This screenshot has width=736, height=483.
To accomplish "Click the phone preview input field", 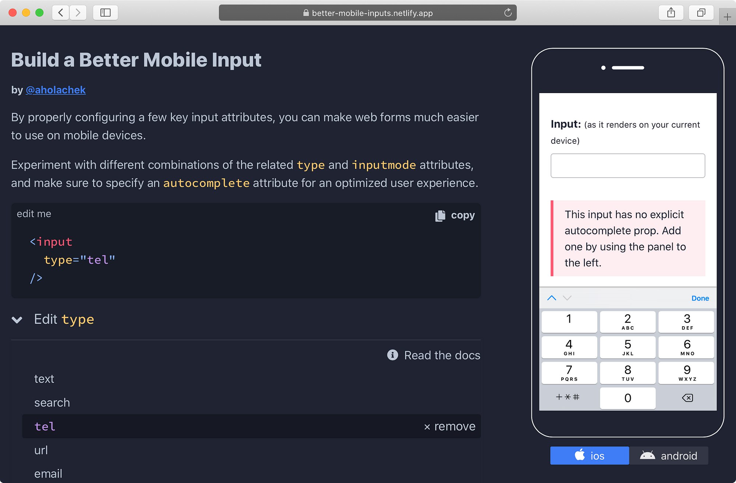I will tap(627, 166).
